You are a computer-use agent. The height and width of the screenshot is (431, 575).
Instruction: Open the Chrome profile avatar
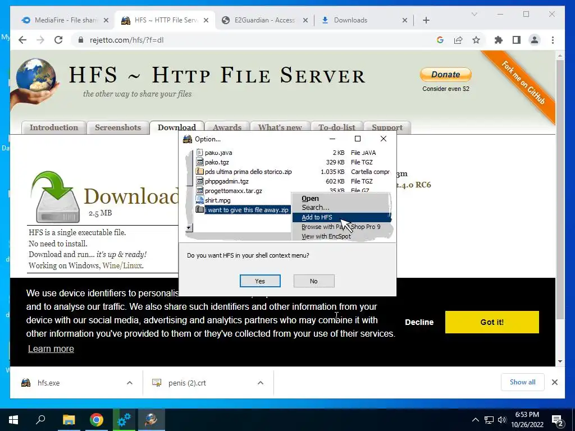[x=535, y=40]
